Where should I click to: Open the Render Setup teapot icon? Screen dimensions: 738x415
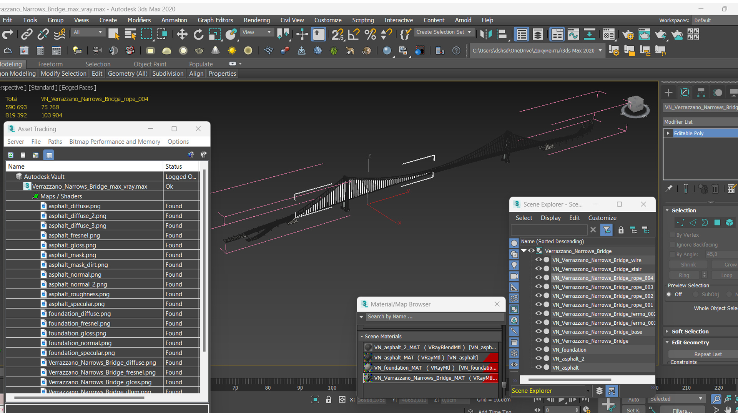pos(628,35)
